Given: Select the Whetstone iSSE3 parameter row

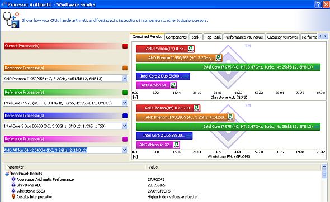Looking at the screenshot, I should [x=31, y=191].
